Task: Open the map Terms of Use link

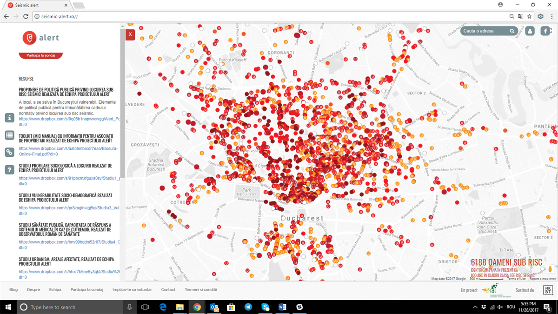Action: tap(516, 279)
